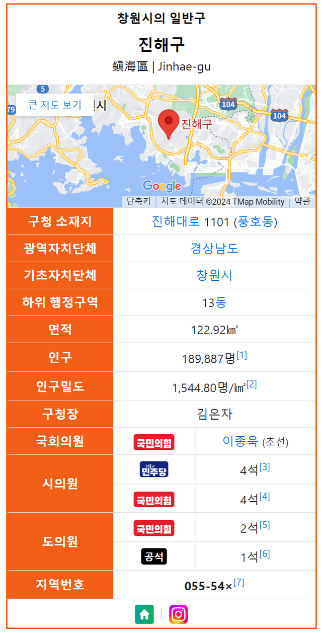Click 국민의힘 logo in 시의원 row

[154, 499]
